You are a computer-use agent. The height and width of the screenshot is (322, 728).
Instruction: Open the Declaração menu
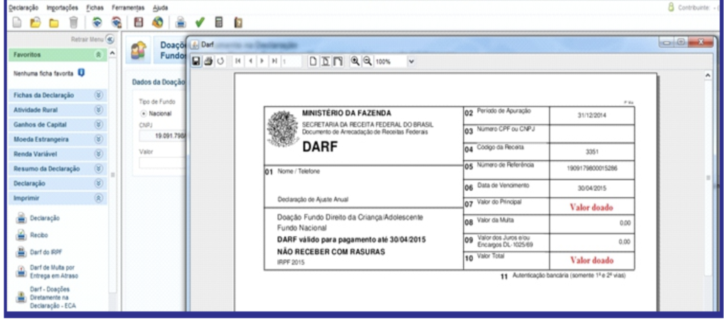[x=24, y=8]
